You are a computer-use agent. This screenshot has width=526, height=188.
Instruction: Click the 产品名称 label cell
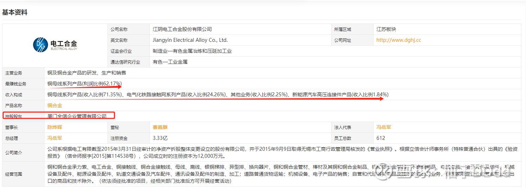(24, 106)
